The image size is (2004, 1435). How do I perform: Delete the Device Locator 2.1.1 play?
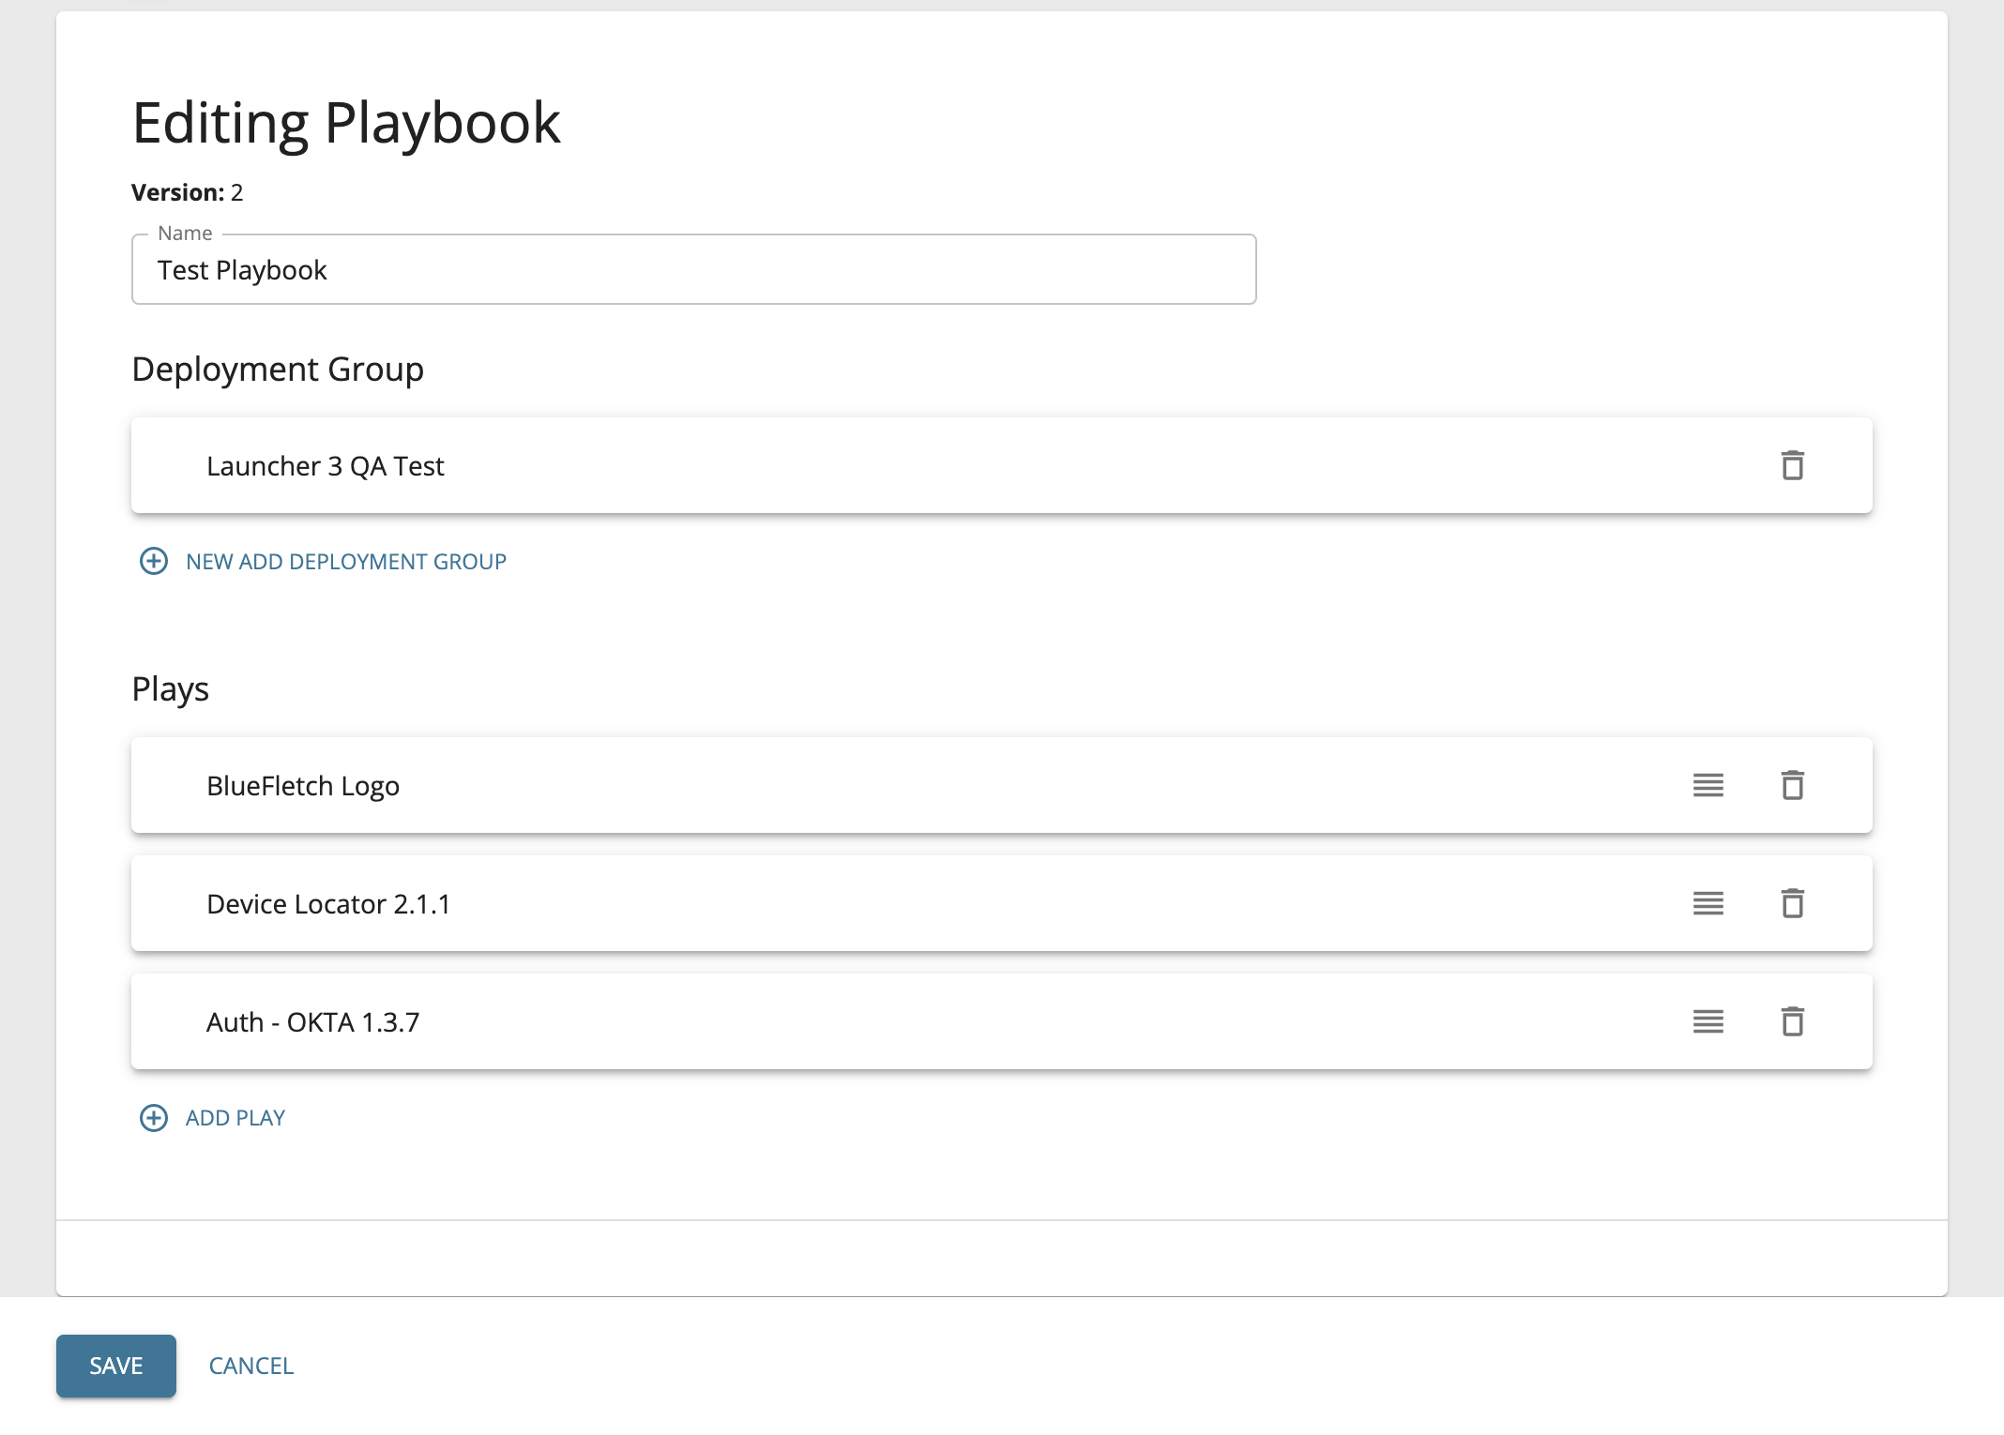point(1792,903)
